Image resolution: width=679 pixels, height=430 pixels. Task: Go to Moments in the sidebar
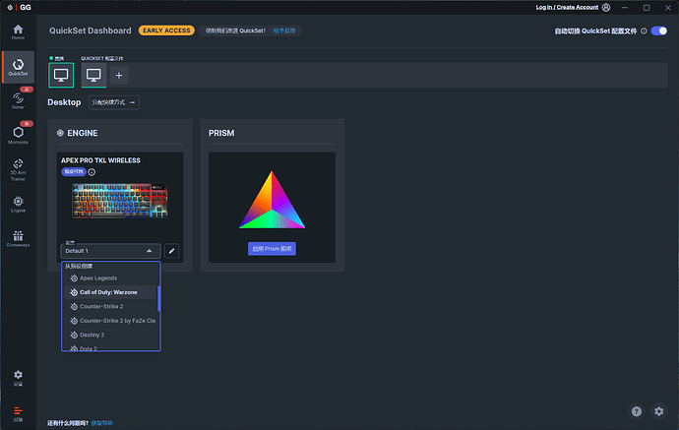pos(18,135)
